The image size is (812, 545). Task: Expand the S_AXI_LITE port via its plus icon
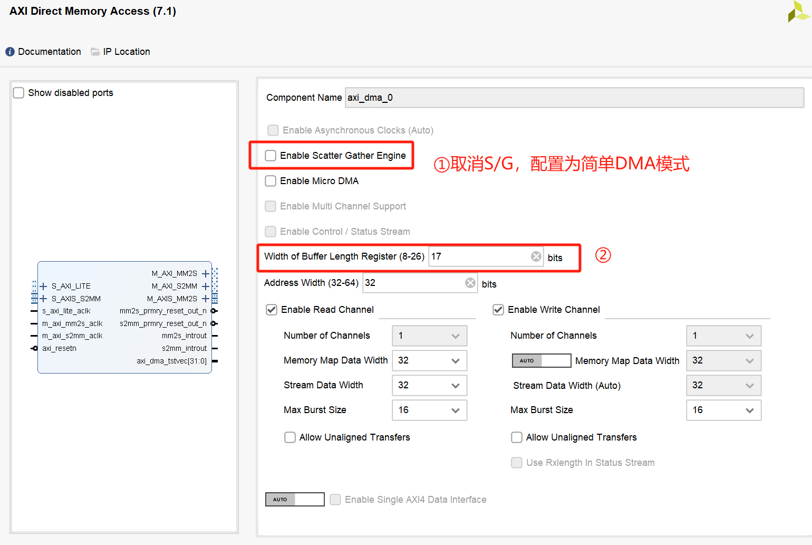tap(43, 286)
